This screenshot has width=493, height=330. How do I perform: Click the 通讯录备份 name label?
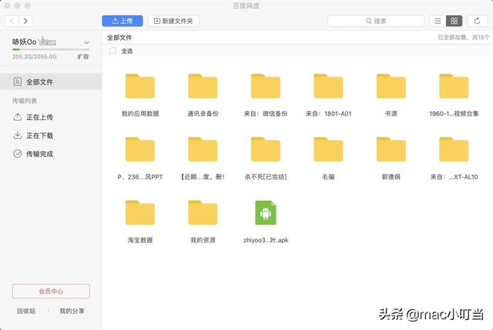(x=203, y=114)
